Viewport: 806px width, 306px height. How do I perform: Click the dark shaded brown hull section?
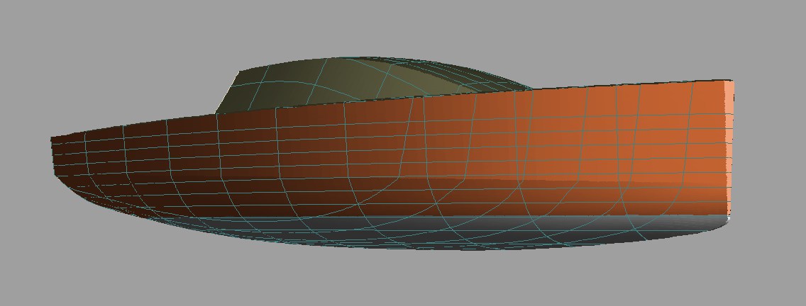pos(142,163)
